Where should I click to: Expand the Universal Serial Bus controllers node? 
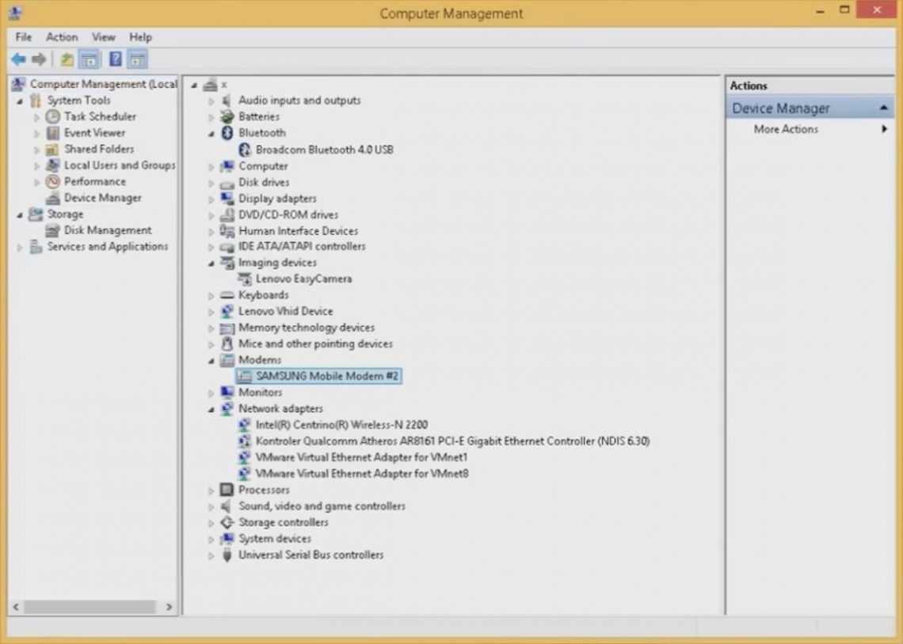(210, 555)
